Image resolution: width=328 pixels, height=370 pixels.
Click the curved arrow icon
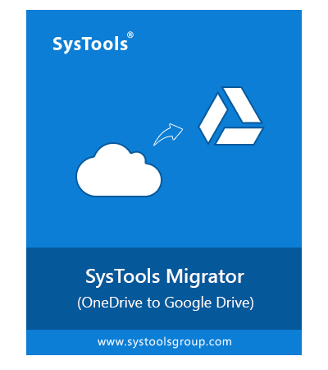(168, 134)
